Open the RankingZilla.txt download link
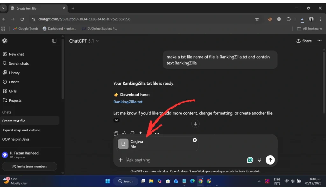This screenshot has width=326, height=190. point(128,102)
